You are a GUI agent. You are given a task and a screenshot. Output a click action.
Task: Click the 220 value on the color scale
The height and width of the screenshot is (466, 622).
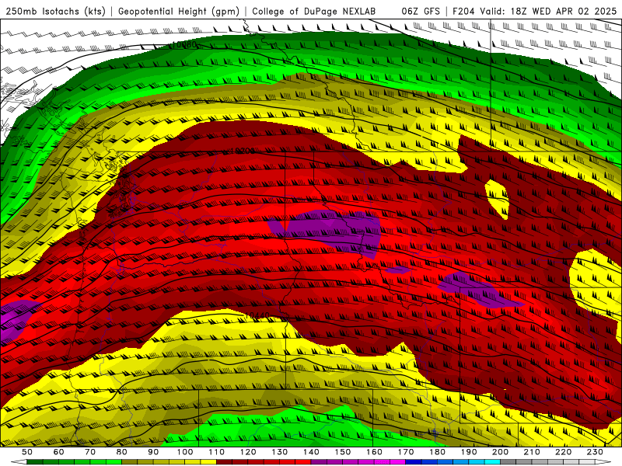[x=563, y=452]
